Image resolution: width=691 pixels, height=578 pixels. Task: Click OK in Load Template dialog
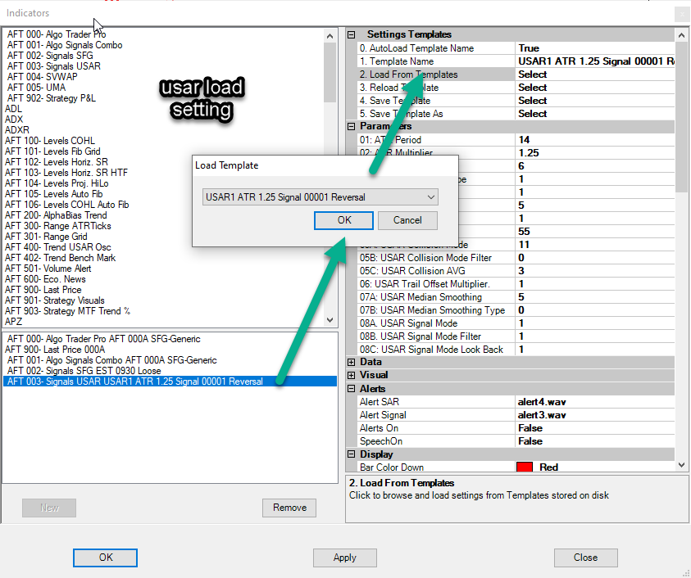click(343, 220)
